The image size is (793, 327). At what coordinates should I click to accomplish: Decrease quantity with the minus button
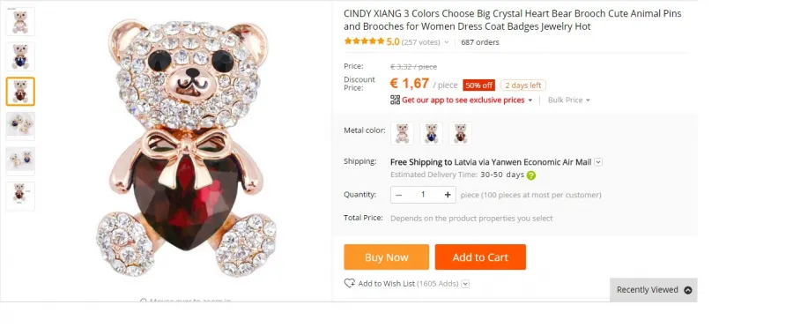point(398,195)
